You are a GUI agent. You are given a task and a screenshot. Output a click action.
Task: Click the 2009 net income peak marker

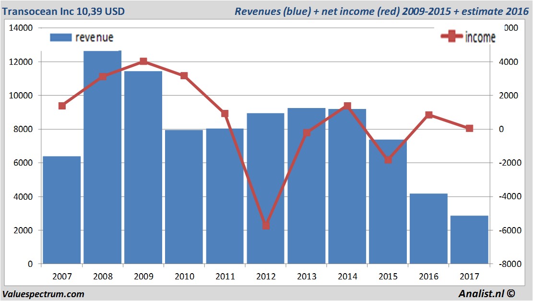(x=143, y=61)
